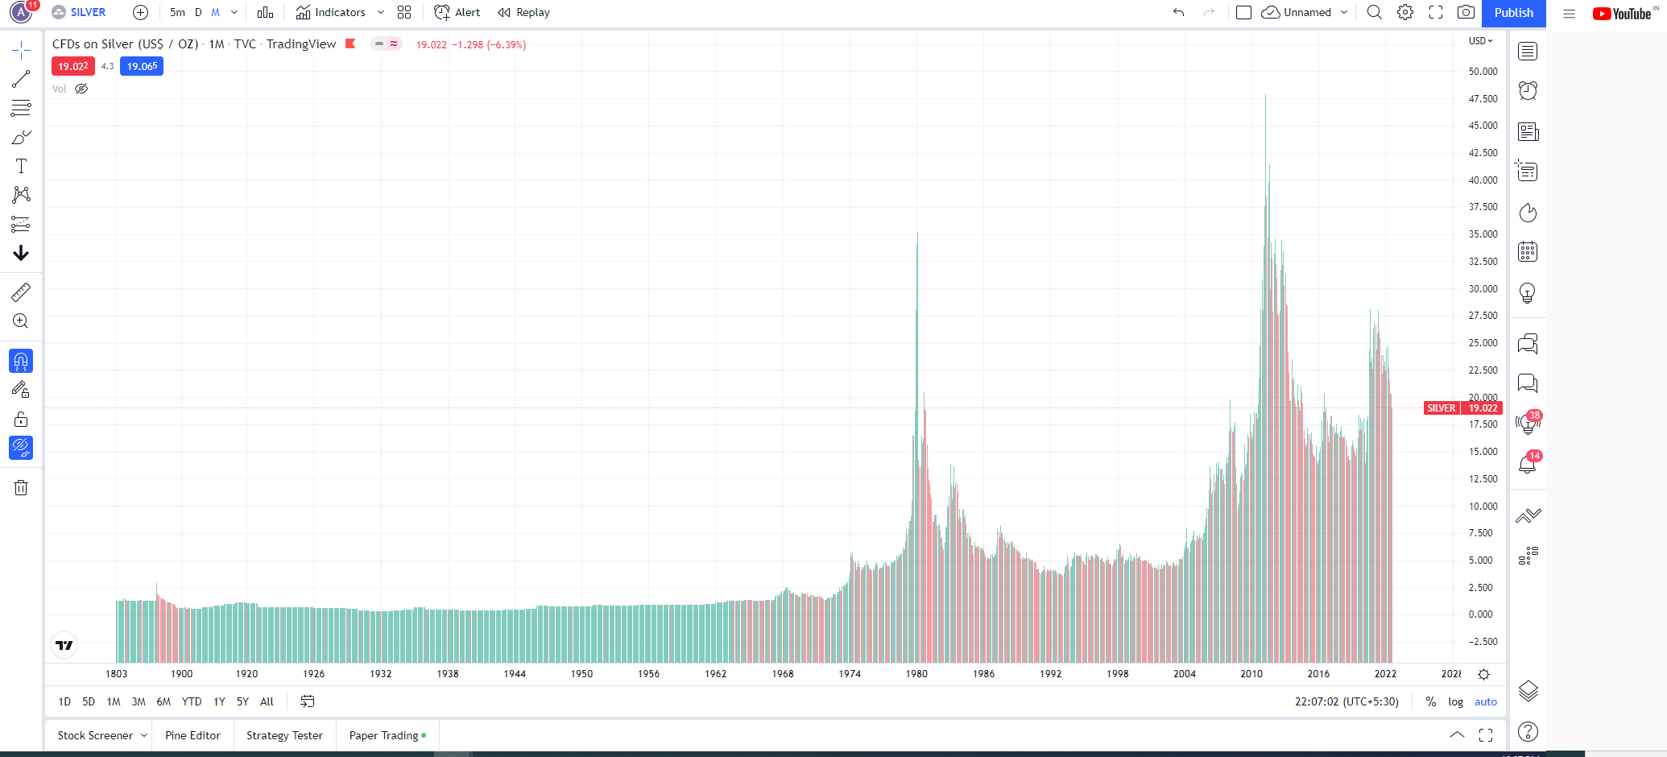Open the news panel icon
The width and height of the screenshot is (1667, 757).
[x=1528, y=131]
